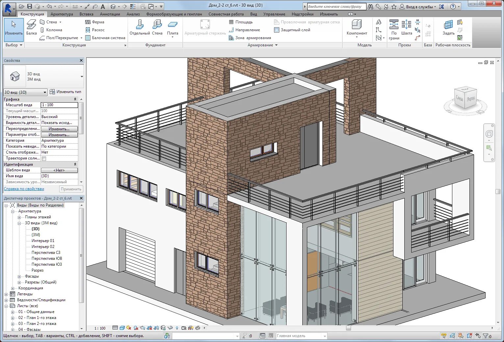Click the Undo arrow in quick access toolbar
The image size is (504, 342).
pos(49,6)
